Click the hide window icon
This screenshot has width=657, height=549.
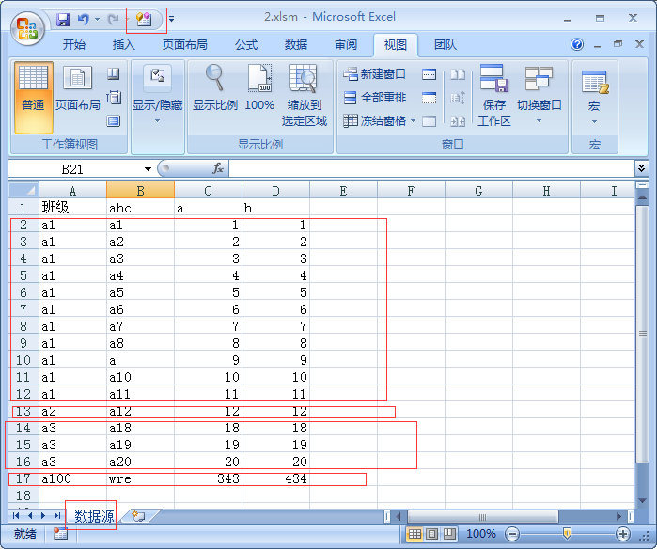(429, 98)
